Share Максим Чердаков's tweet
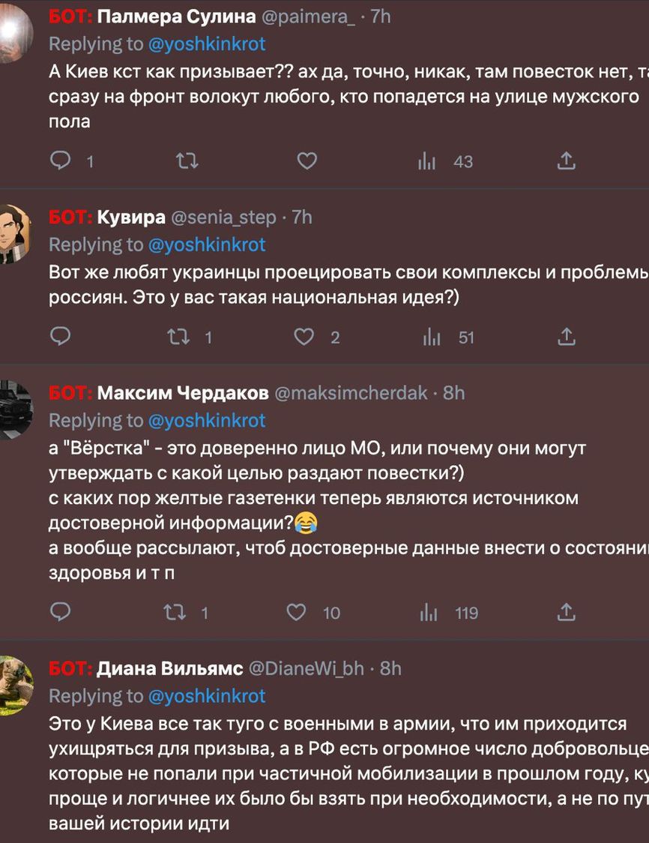This screenshot has height=843, width=649. [x=567, y=612]
